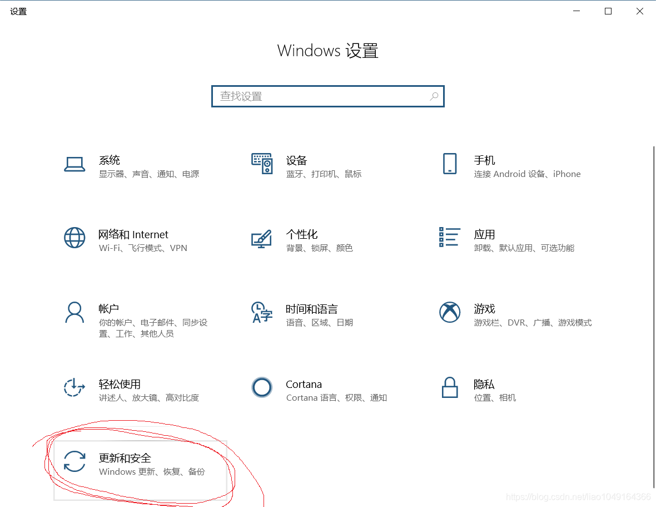Click the text 显示器、声音、通知、电源
The image size is (656, 507).
pos(149,174)
